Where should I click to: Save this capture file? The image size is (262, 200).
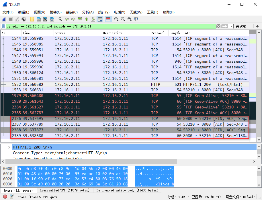[x=39, y=19]
